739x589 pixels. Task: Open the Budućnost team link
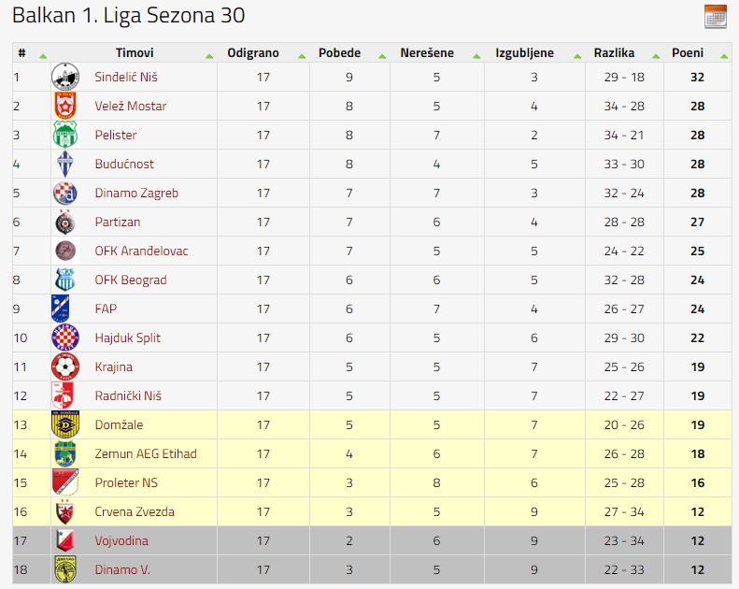point(124,165)
